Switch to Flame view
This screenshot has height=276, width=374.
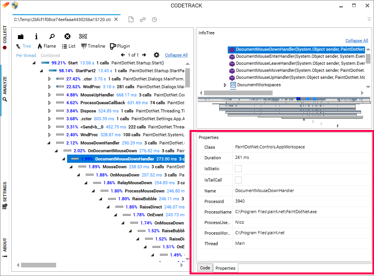(x=47, y=46)
